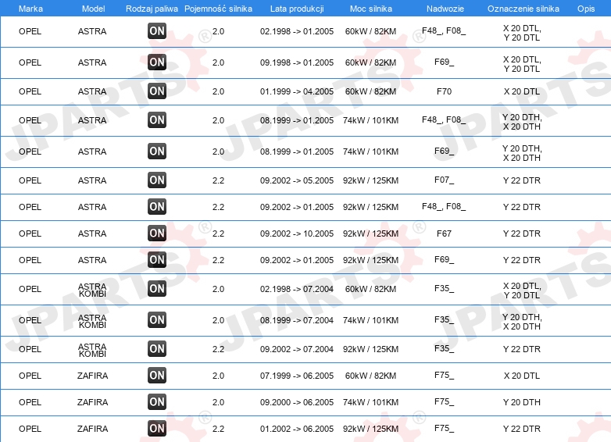Click Y 22 DTR in the F67 row
Image resolution: width=611 pixels, height=442 pixels.
tap(522, 233)
